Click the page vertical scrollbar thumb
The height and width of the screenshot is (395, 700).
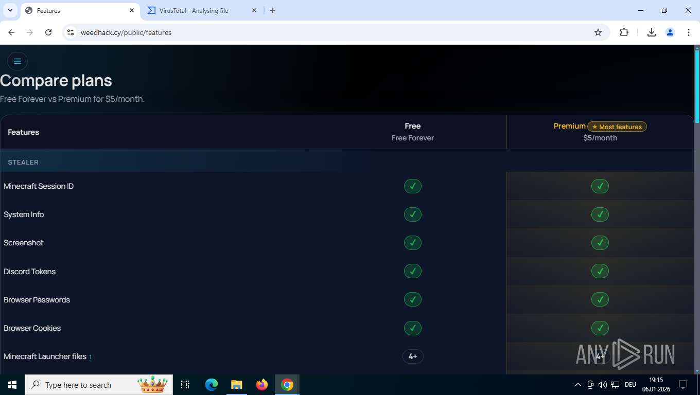(697, 86)
